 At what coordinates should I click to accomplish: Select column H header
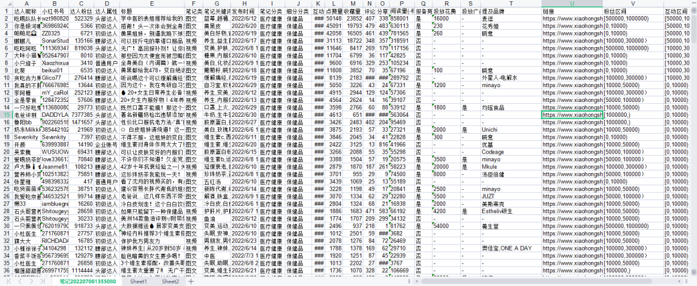[245, 3]
